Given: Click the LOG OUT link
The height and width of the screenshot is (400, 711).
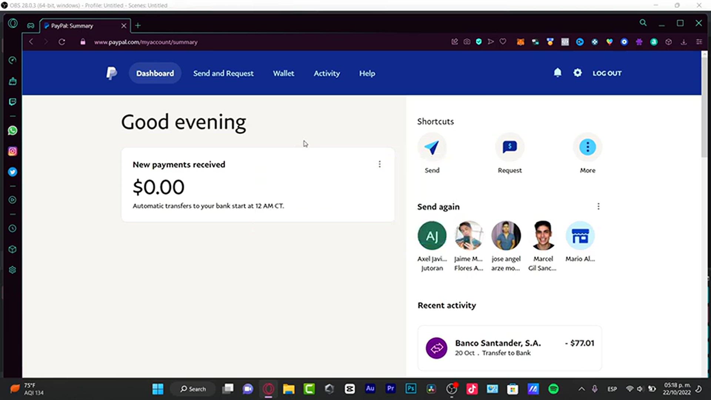Looking at the screenshot, I should (607, 73).
